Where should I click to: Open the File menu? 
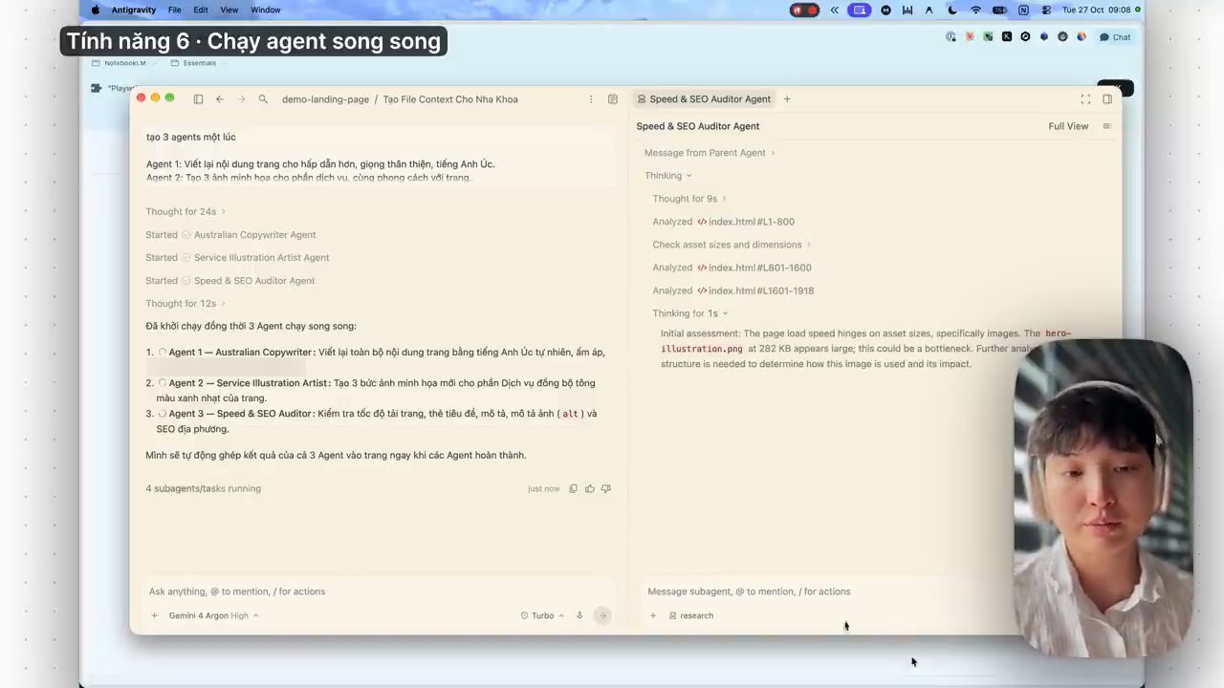point(175,10)
